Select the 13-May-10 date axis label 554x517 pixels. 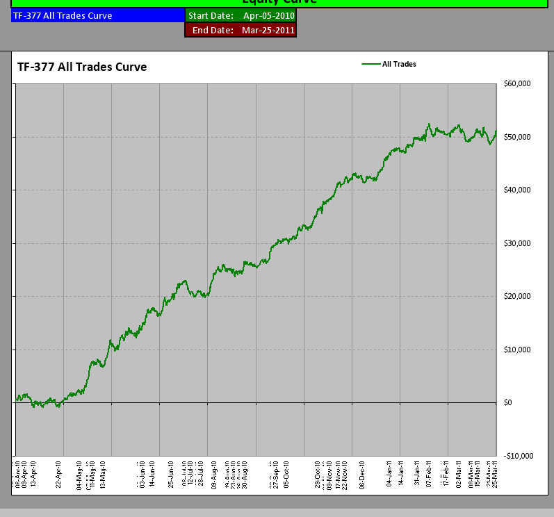[x=103, y=475]
